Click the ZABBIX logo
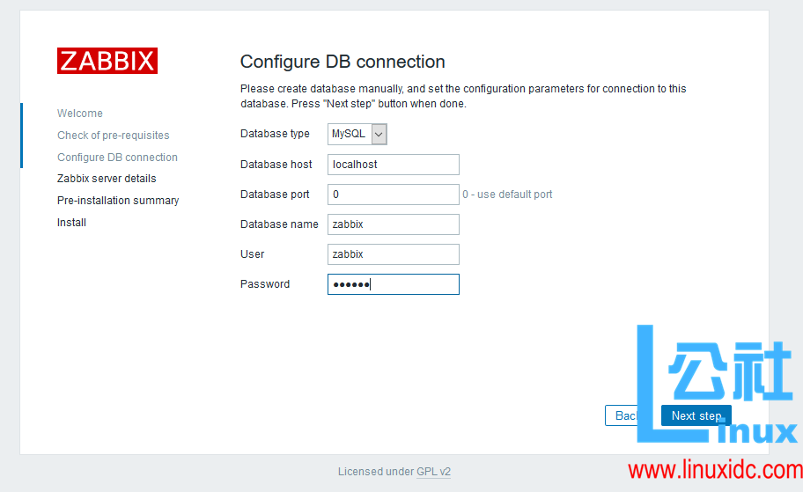Image resolution: width=803 pixels, height=492 pixels. point(107,61)
